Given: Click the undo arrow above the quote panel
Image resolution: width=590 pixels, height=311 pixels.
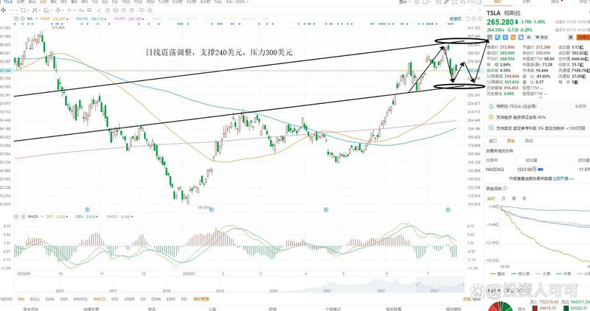Looking at the screenshot, I should (471, 10).
